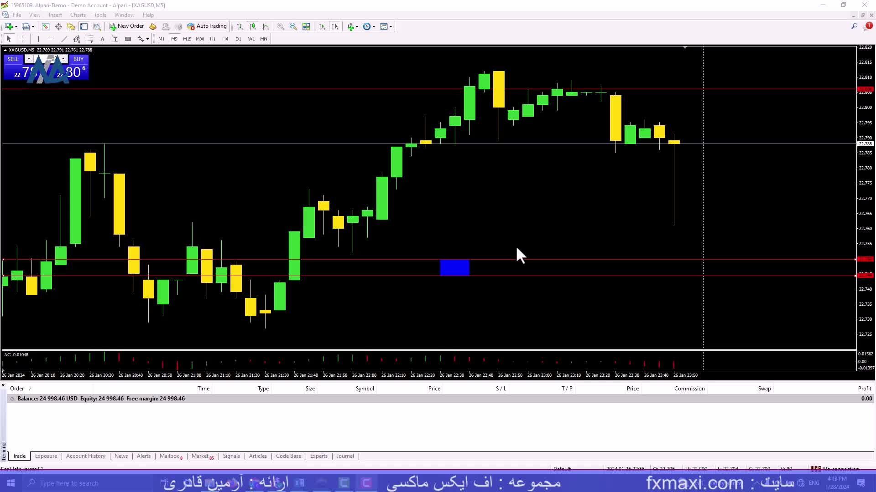Click the tile windows icon

click(306, 26)
